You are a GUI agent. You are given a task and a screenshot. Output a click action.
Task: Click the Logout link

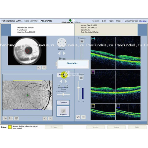click(x=143, y=21)
